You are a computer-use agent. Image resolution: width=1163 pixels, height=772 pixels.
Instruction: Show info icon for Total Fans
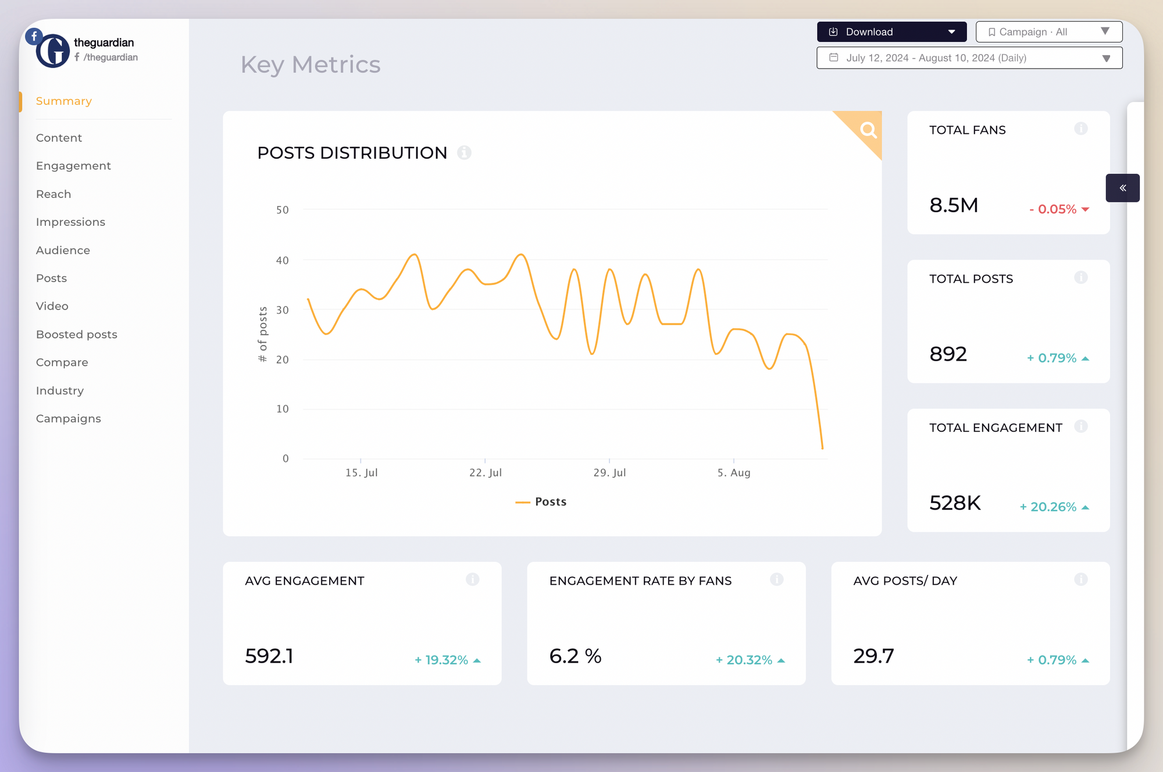[x=1080, y=129]
